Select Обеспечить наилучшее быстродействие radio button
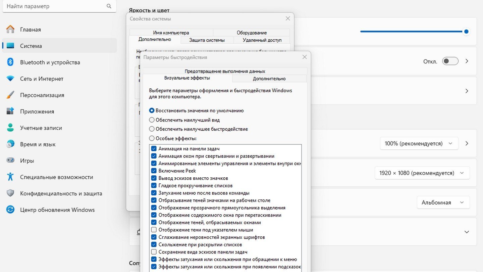This screenshot has height=272, width=483. pyautogui.click(x=152, y=129)
